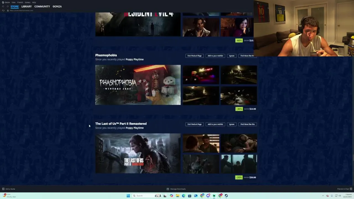The height and width of the screenshot is (199, 354).
Task: Reload the store page with refresh icon
Action: point(3,11)
